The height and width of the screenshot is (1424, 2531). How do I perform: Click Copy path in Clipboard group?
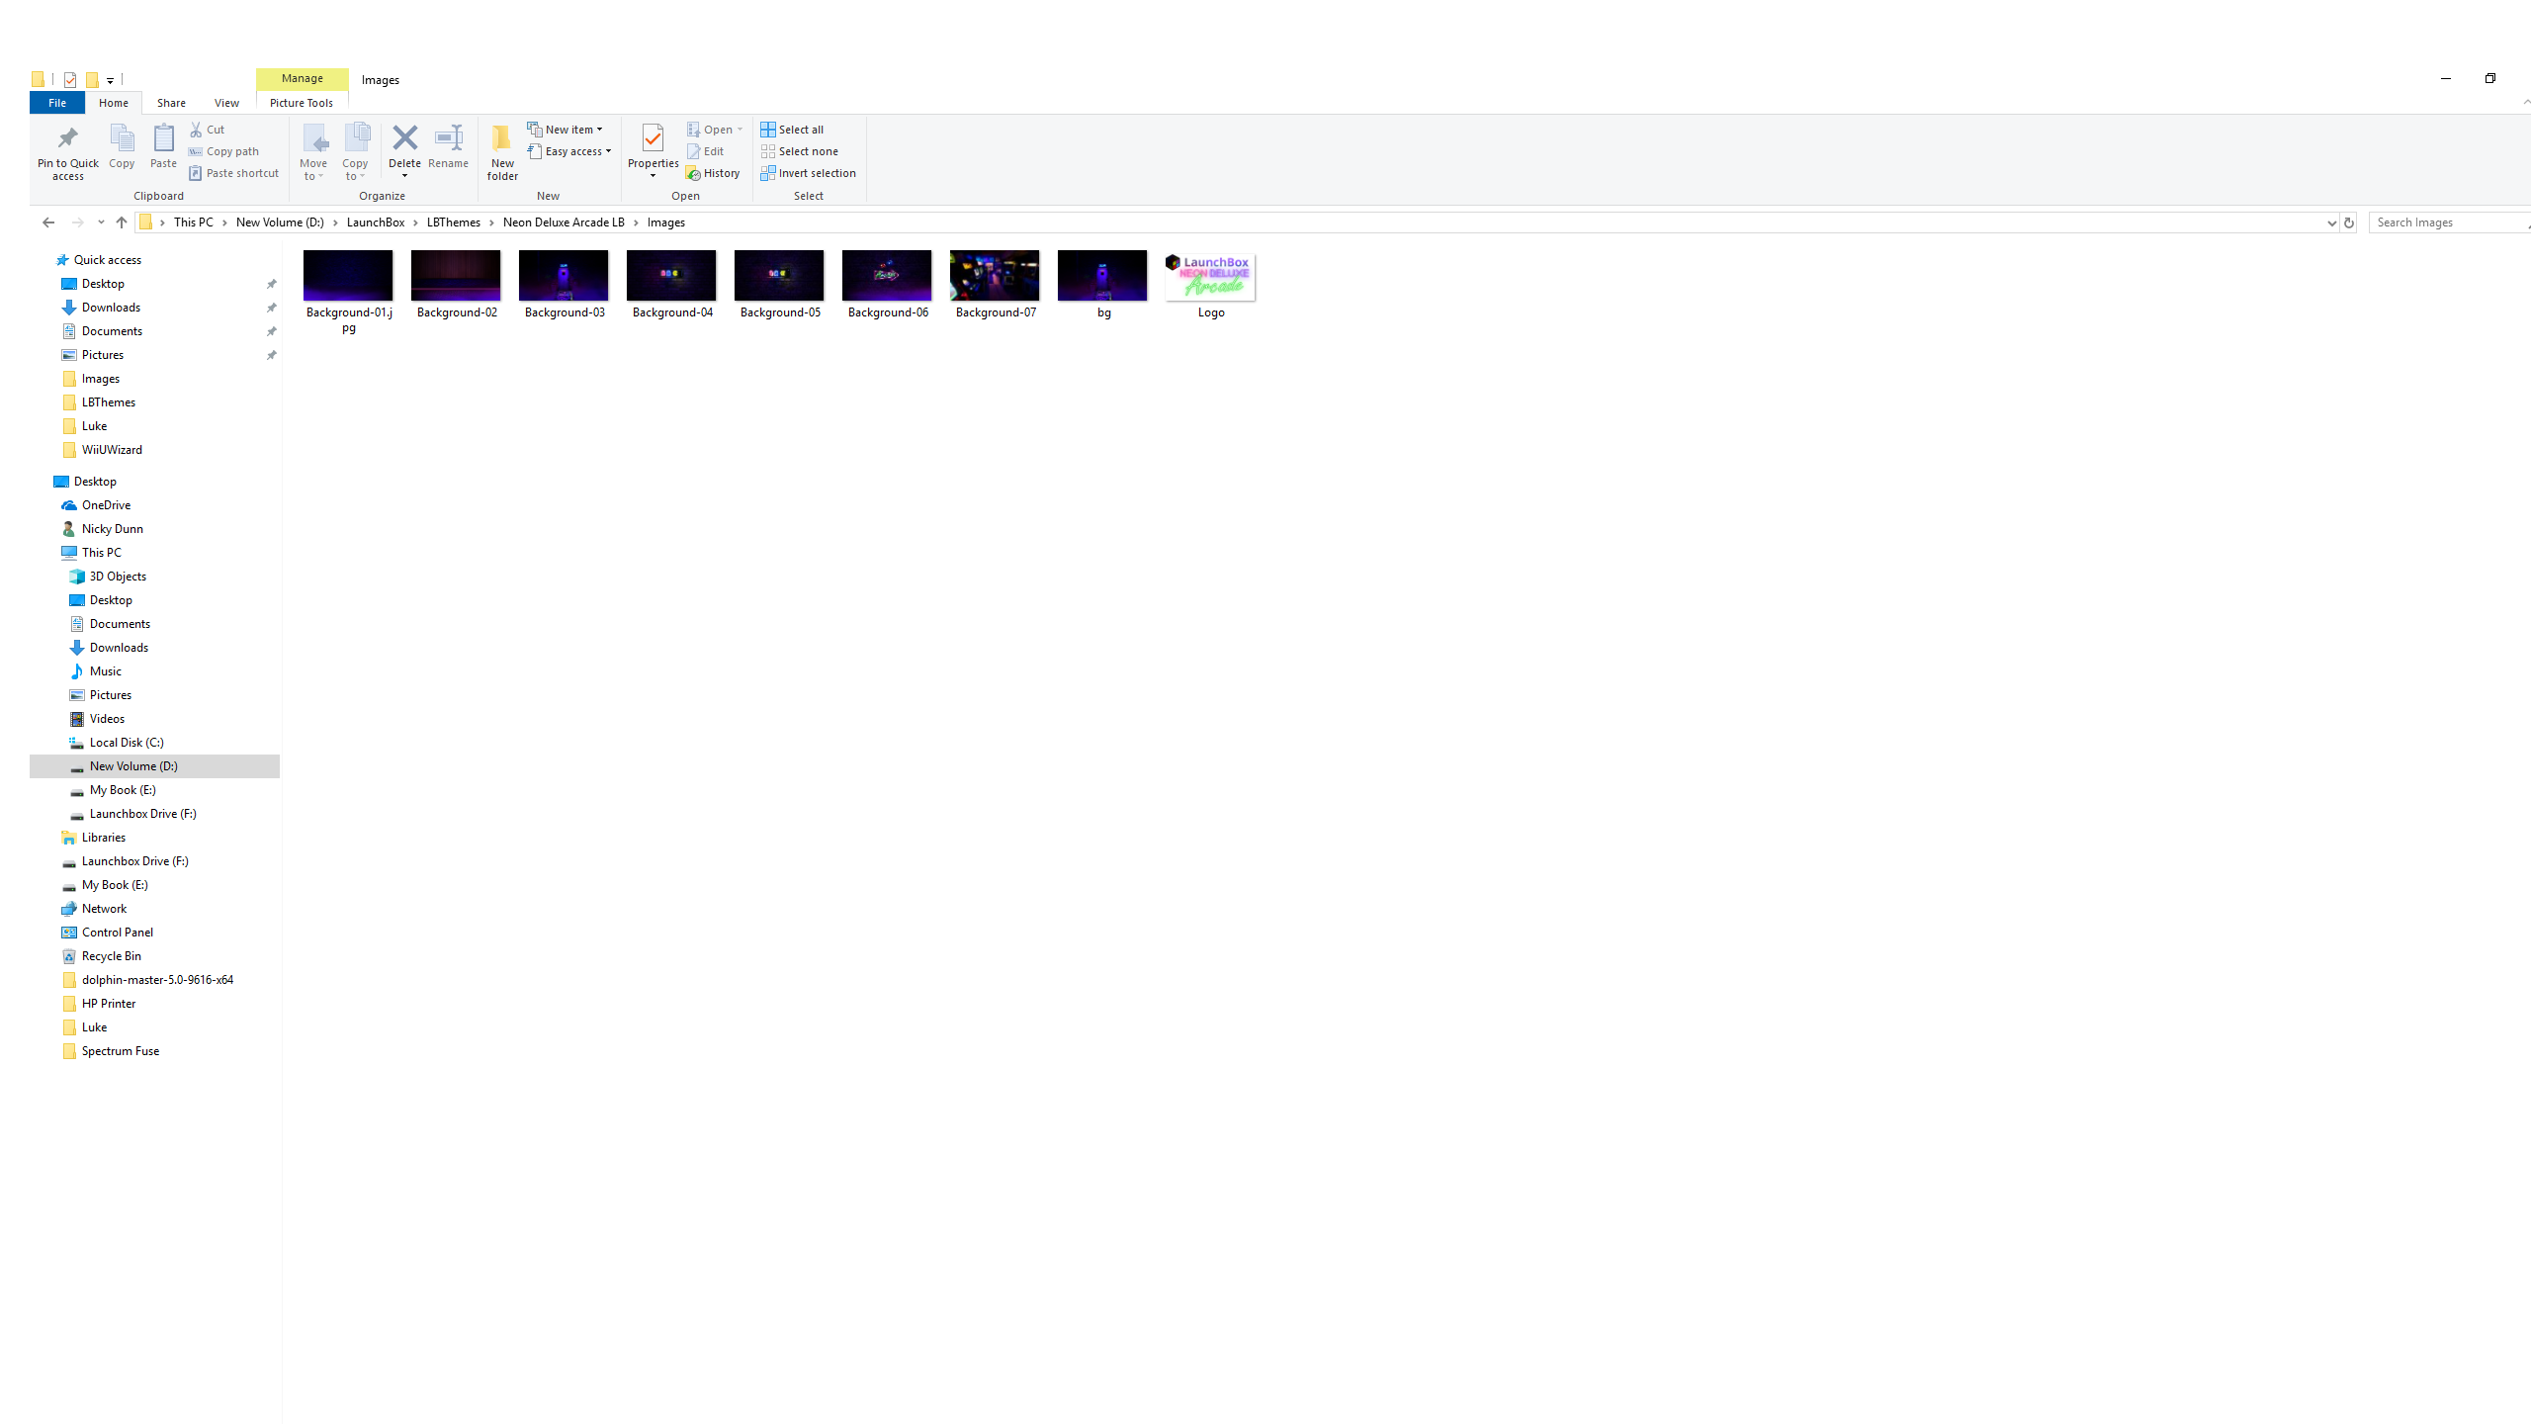(x=224, y=151)
